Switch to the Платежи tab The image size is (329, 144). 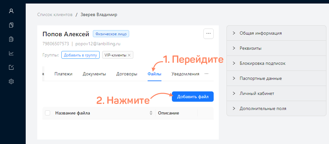(63, 74)
